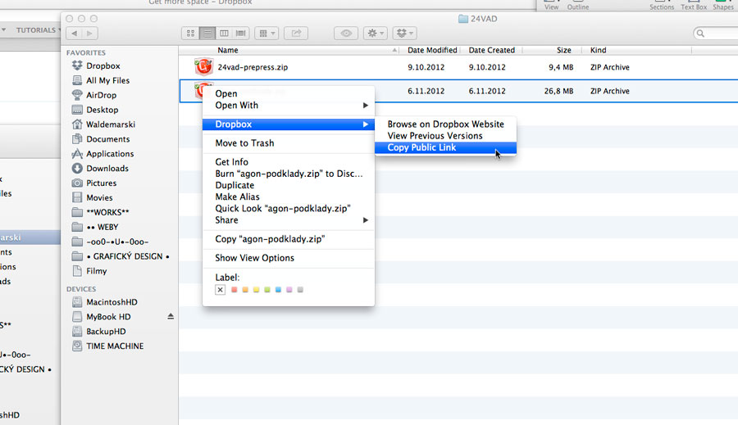738x425 pixels.
Task: Open Applications from Favorites
Action: point(110,153)
